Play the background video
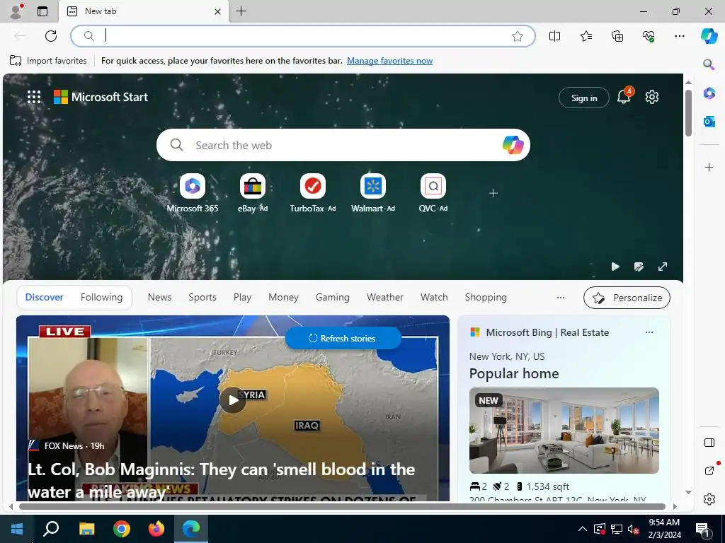This screenshot has width=725, height=543. [615, 267]
